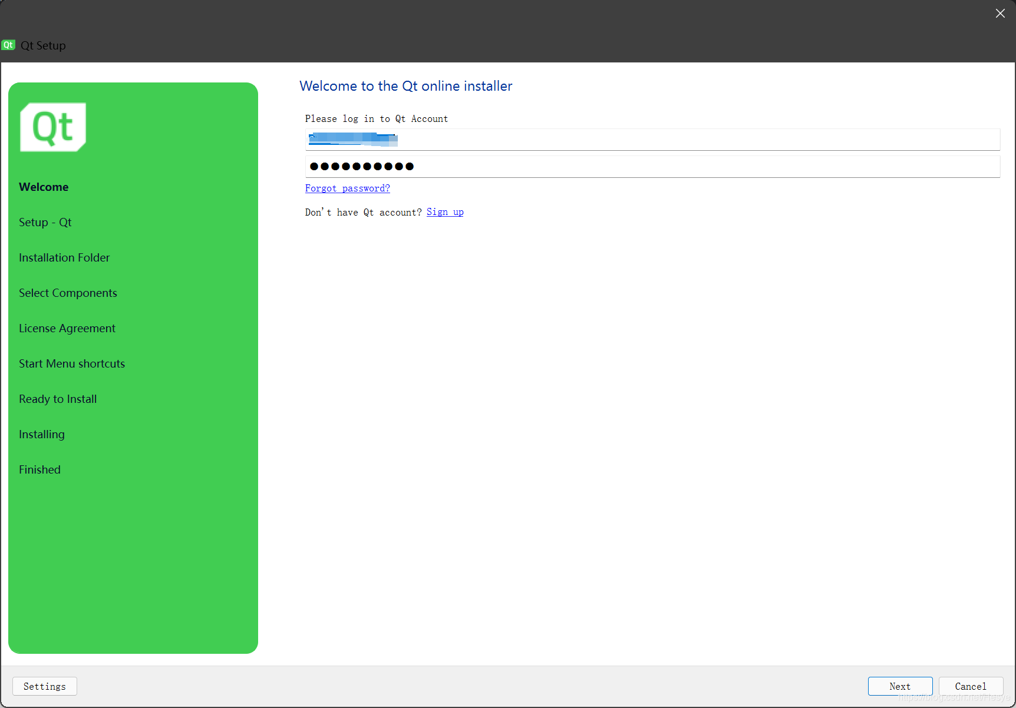This screenshot has height=708, width=1016.
Task: Select the Select Components step
Action: 68,293
